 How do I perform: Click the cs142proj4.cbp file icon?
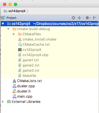tap(20, 55)
